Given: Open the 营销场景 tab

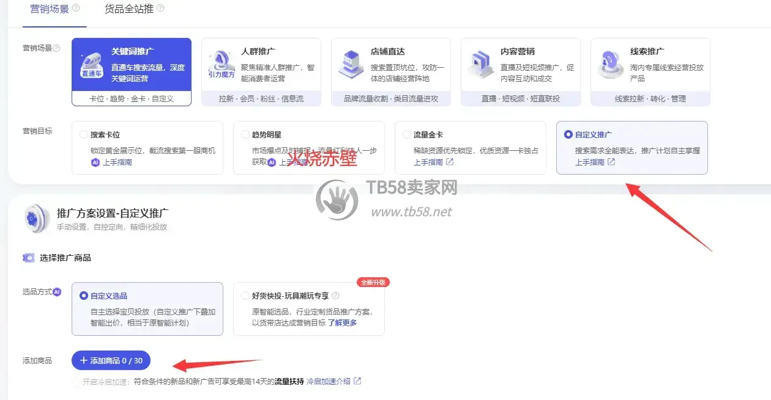Looking at the screenshot, I should 50,9.
